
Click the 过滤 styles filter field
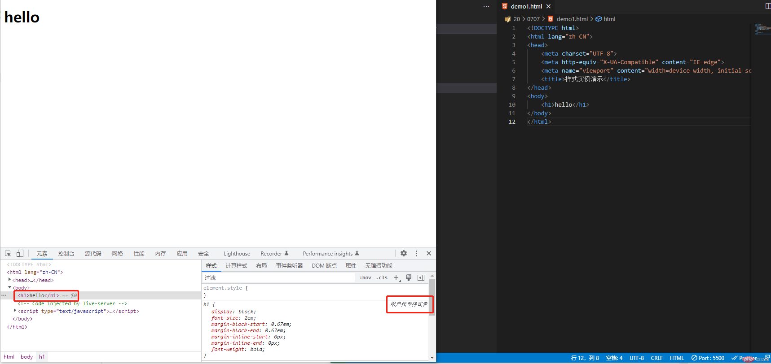278,278
